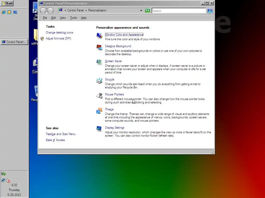Click the muted volume tray icon

click(8, 181)
